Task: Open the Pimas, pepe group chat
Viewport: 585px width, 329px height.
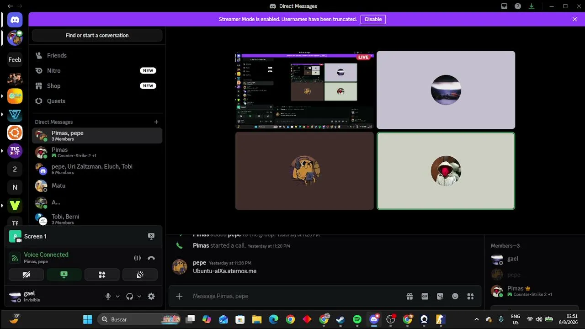Action: coord(97,136)
